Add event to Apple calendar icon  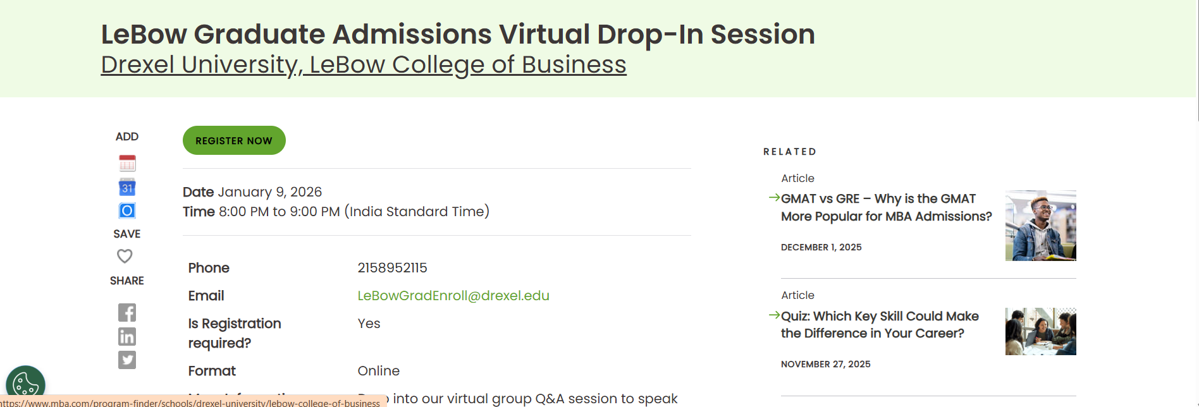[x=127, y=164]
